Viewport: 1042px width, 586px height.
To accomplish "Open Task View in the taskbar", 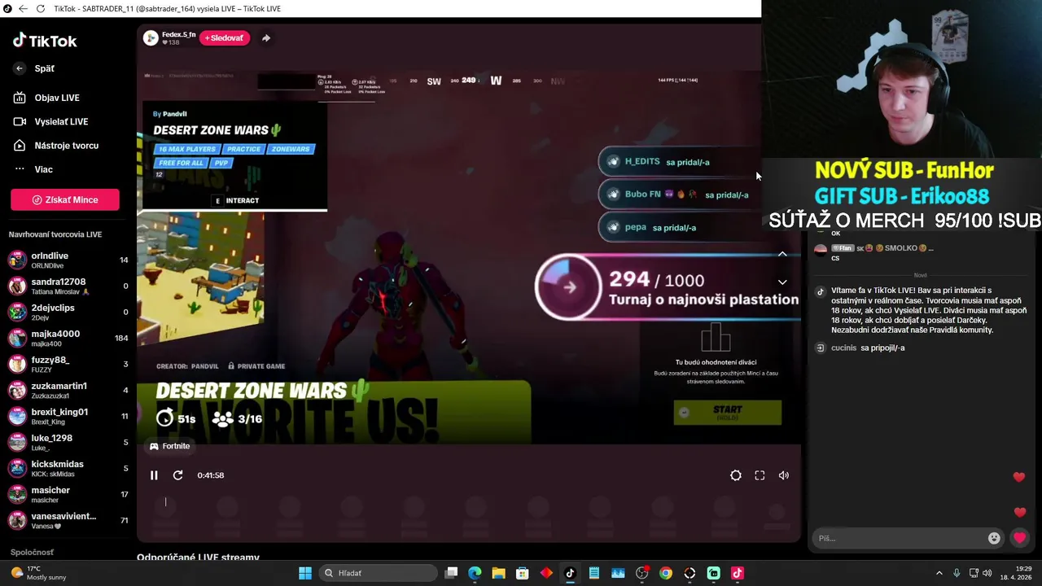I will click(x=452, y=573).
